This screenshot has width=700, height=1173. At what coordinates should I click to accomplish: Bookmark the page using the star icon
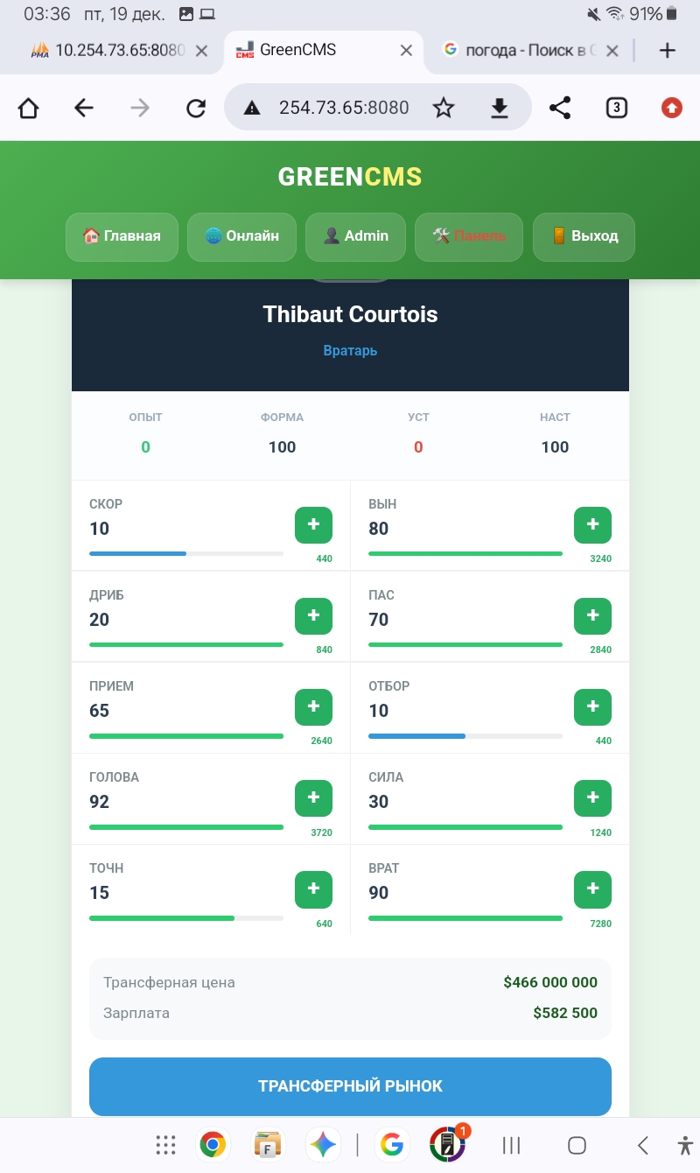(x=444, y=108)
